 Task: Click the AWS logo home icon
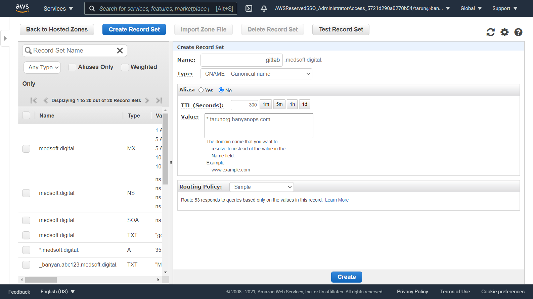(x=22, y=8)
